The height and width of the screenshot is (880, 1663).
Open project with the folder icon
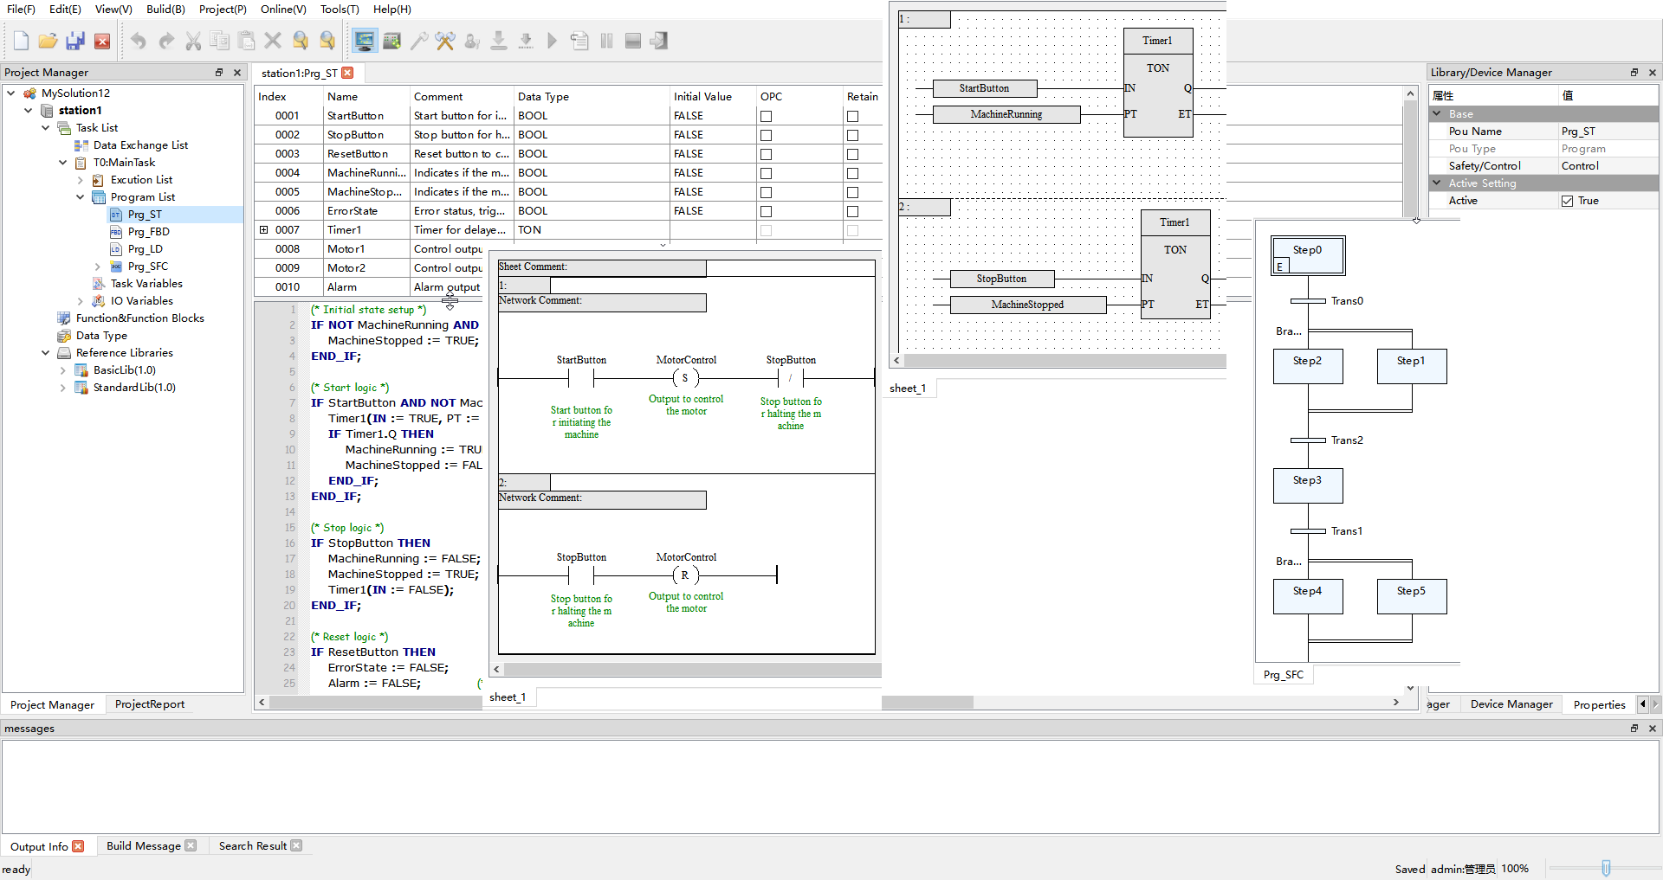[x=49, y=41]
